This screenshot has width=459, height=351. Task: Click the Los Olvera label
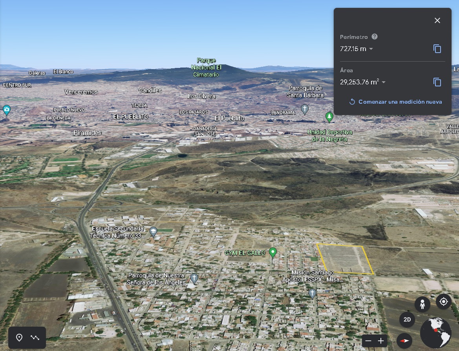point(201,96)
